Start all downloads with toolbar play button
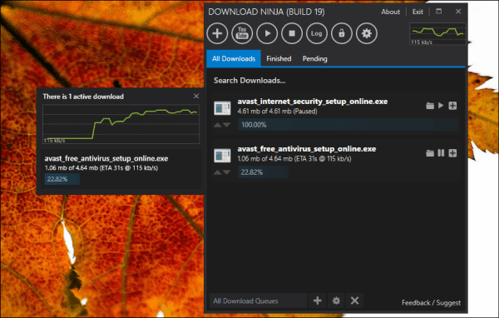499x318 pixels. 267,33
